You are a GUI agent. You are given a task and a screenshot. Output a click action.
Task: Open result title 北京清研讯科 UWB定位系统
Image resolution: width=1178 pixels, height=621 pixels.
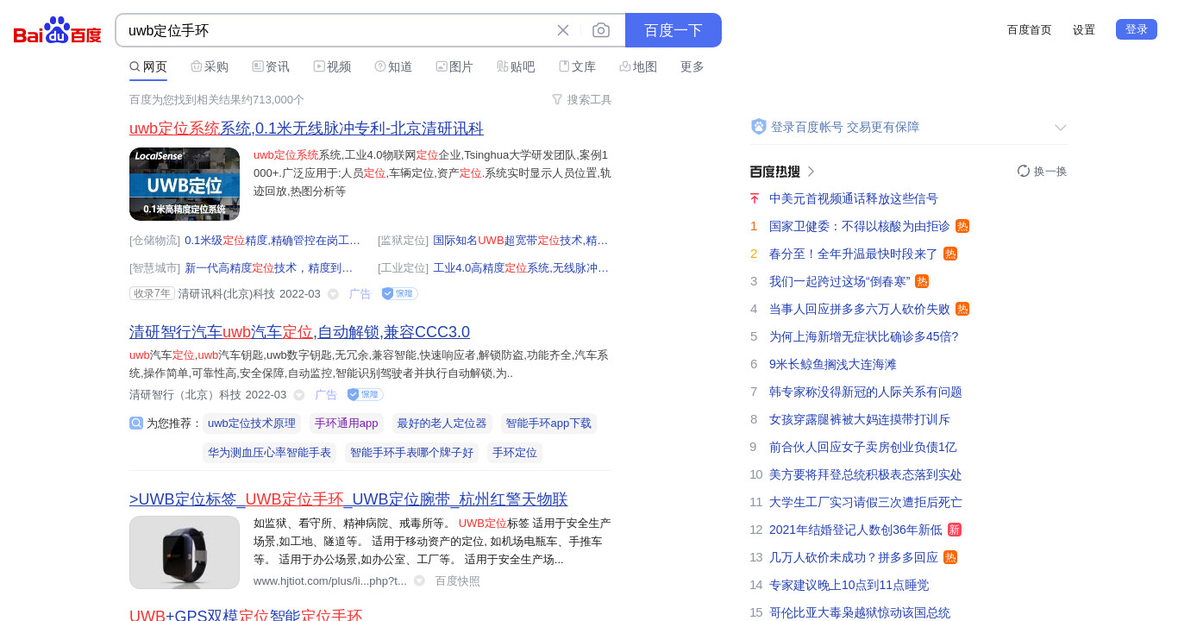[x=306, y=129]
